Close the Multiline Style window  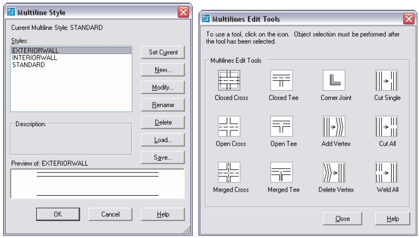184,12
